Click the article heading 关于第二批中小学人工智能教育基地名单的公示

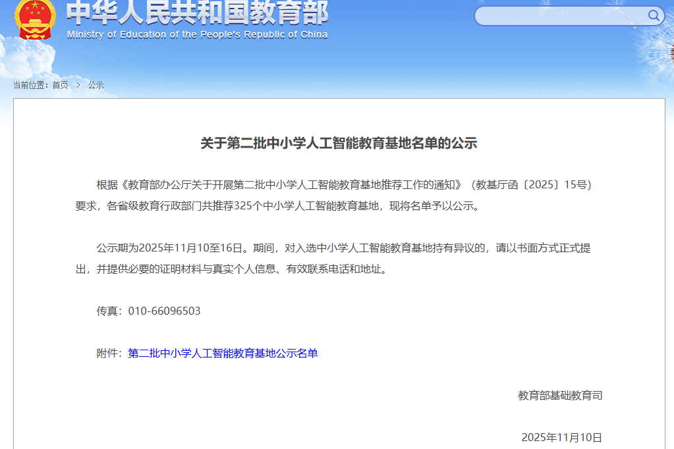point(339,144)
